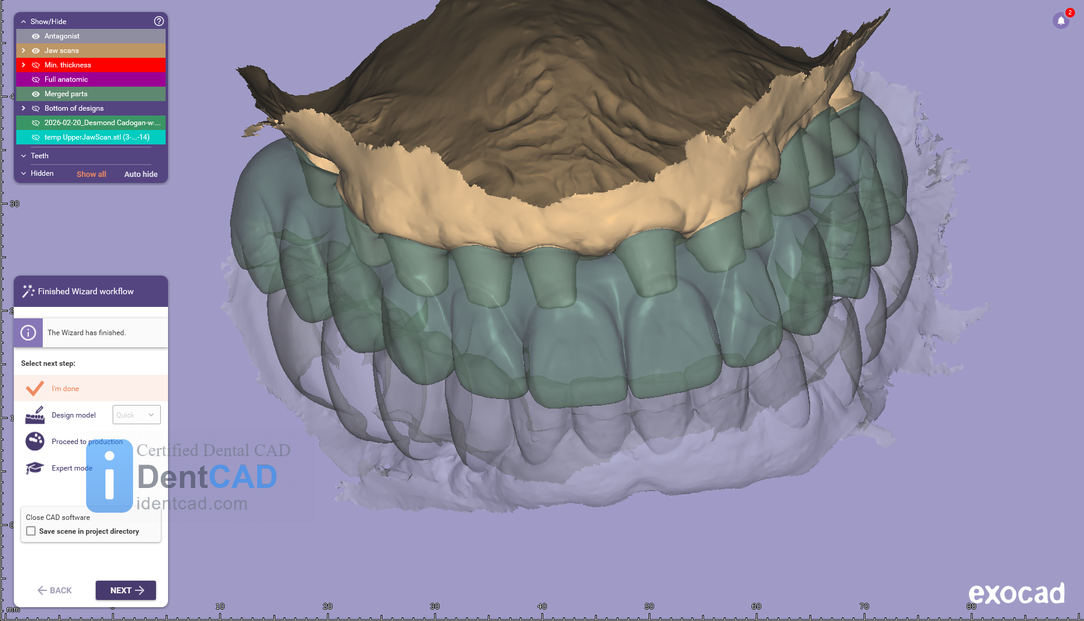Viewport: 1084px width, 621px height.
Task: Click the NEXT button
Action: point(126,590)
